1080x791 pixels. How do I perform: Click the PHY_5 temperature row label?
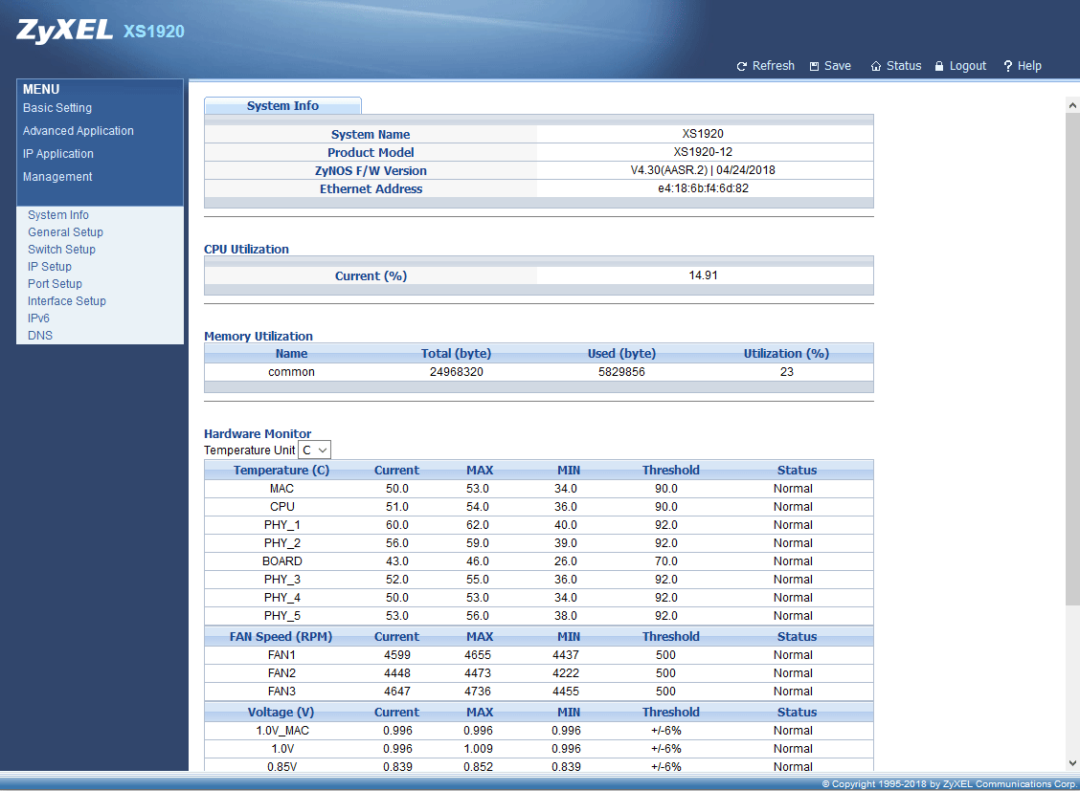coord(281,616)
